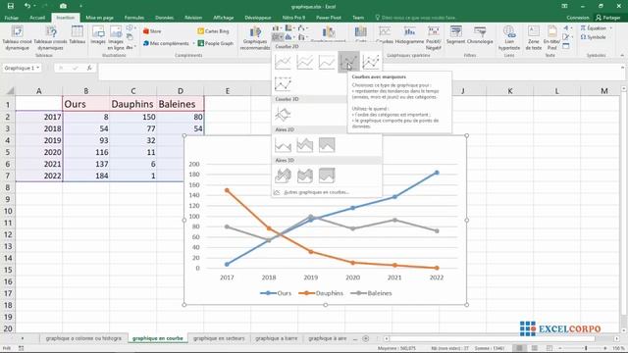Open Mes compléments
Screen dimensions: 628x353
tap(166, 43)
